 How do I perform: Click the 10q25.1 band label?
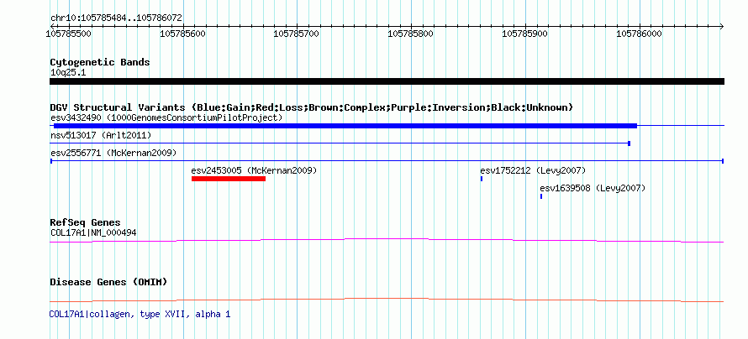pos(68,73)
